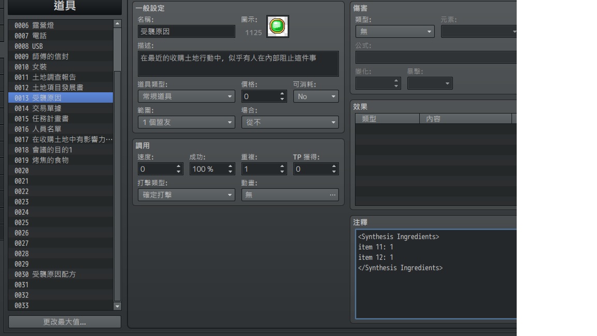Image resolution: width=597 pixels, height=336 pixels.
Task: Click inside the 描述 description text box
Action: tap(238, 64)
